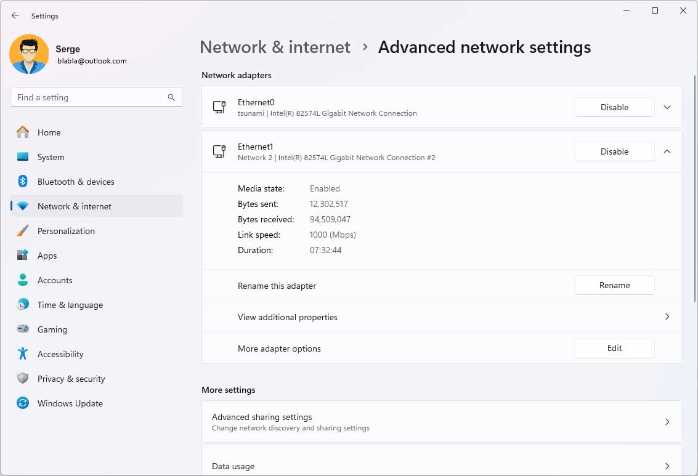Click Edit for more adapter options
Image resolution: width=698 pixels, height=476 pixels.
(614, 348)
